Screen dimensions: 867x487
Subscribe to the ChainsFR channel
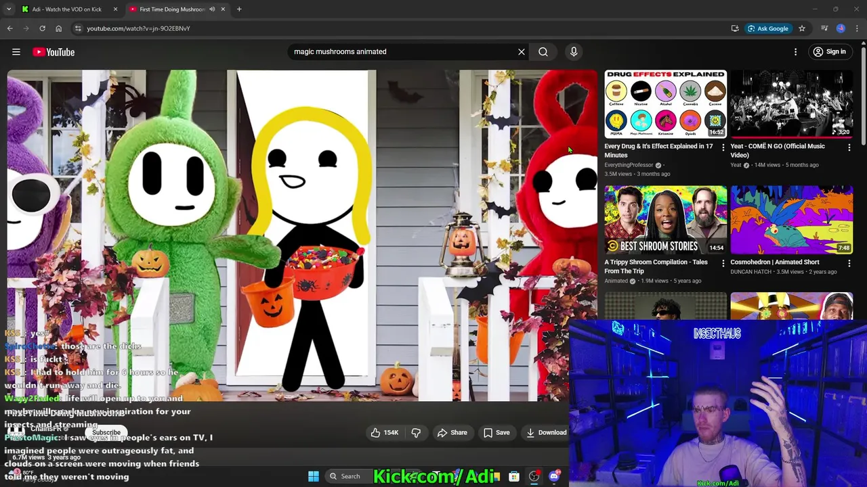pos(106,432)
